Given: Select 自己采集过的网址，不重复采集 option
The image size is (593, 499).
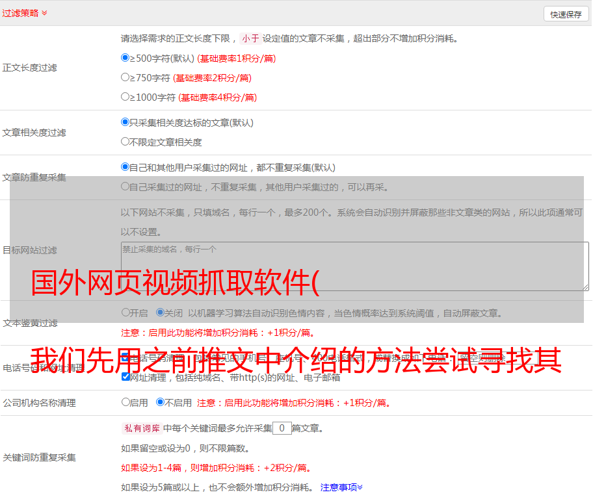Looking at the screenshot, I should coord(125,186).
